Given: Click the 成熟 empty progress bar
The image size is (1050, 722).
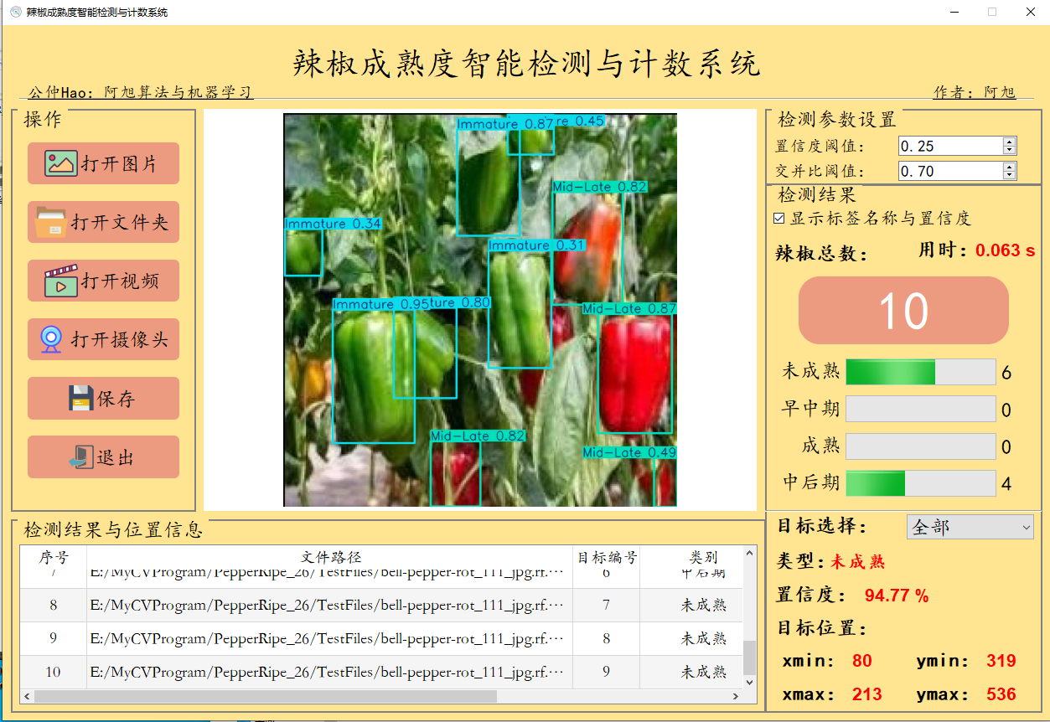Looking at the screenshot, I should tap(920, 446).
